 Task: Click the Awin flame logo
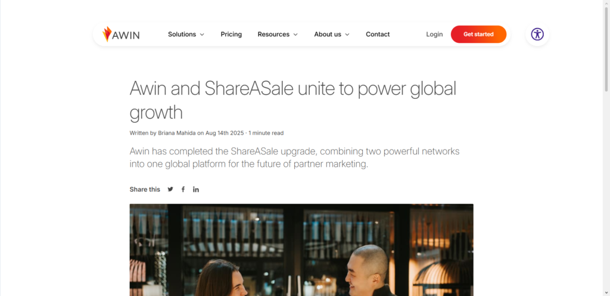(107, 34)
